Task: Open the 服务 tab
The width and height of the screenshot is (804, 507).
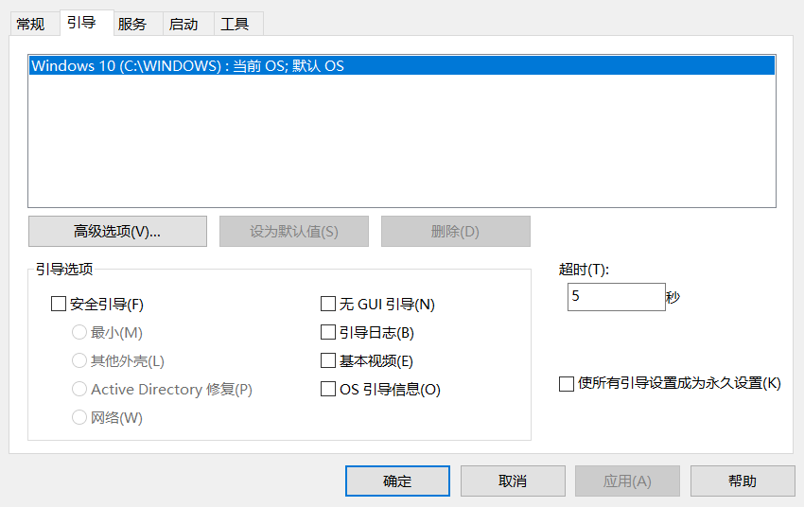Action: pyautogui.click(x=138, y=24)
